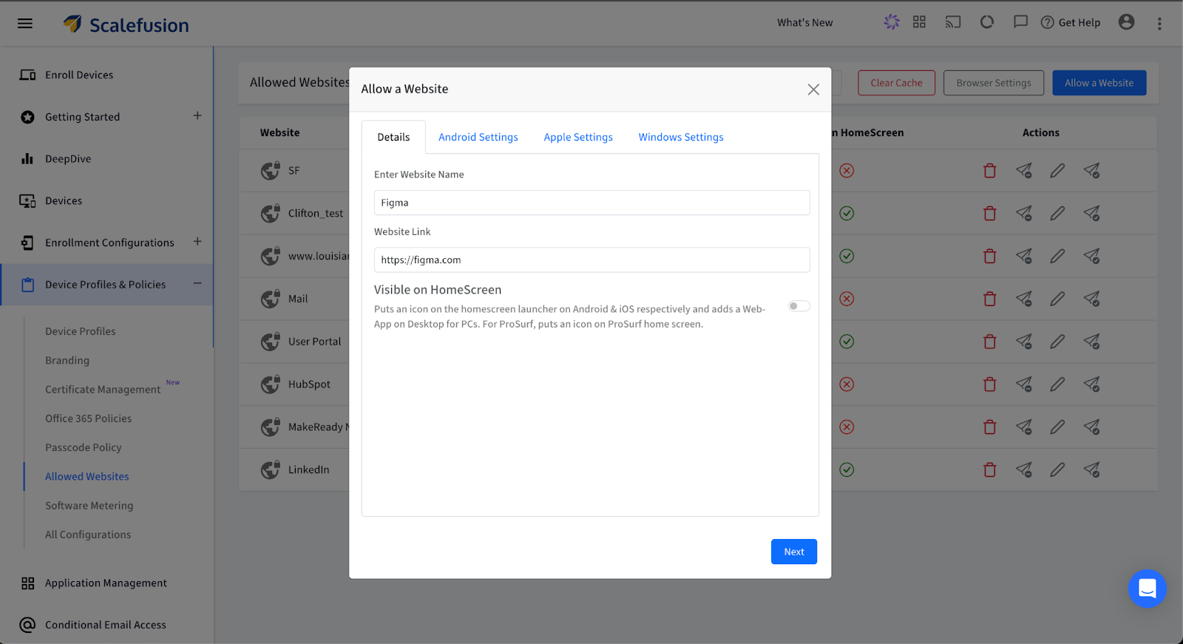Open Conditional Email Access in sidebar
This screenshot has height=644, width=1183.
[x=105, y=626]
